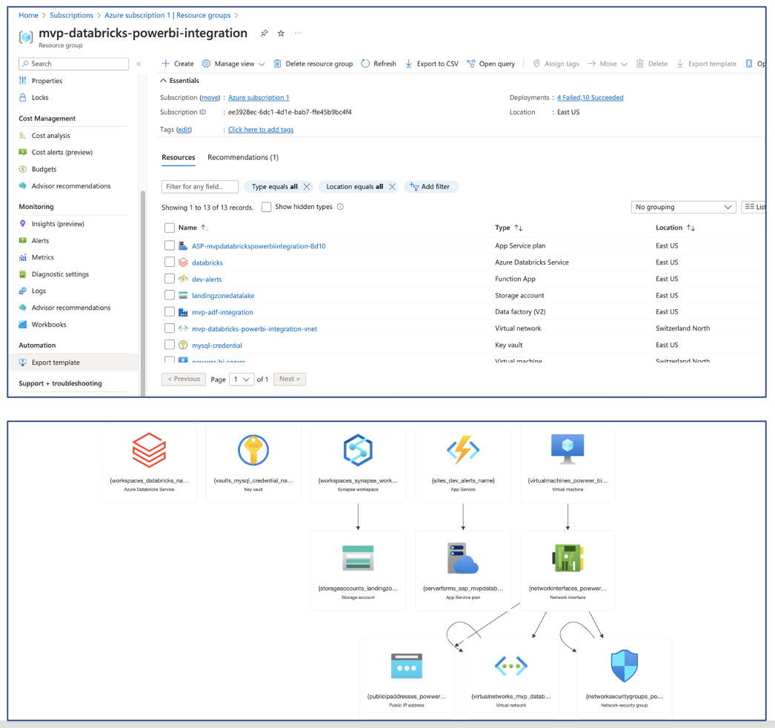
Task: Click the mvp-adf-integration data factory icon
Action: pyautogui.click(x=183, y=312)
